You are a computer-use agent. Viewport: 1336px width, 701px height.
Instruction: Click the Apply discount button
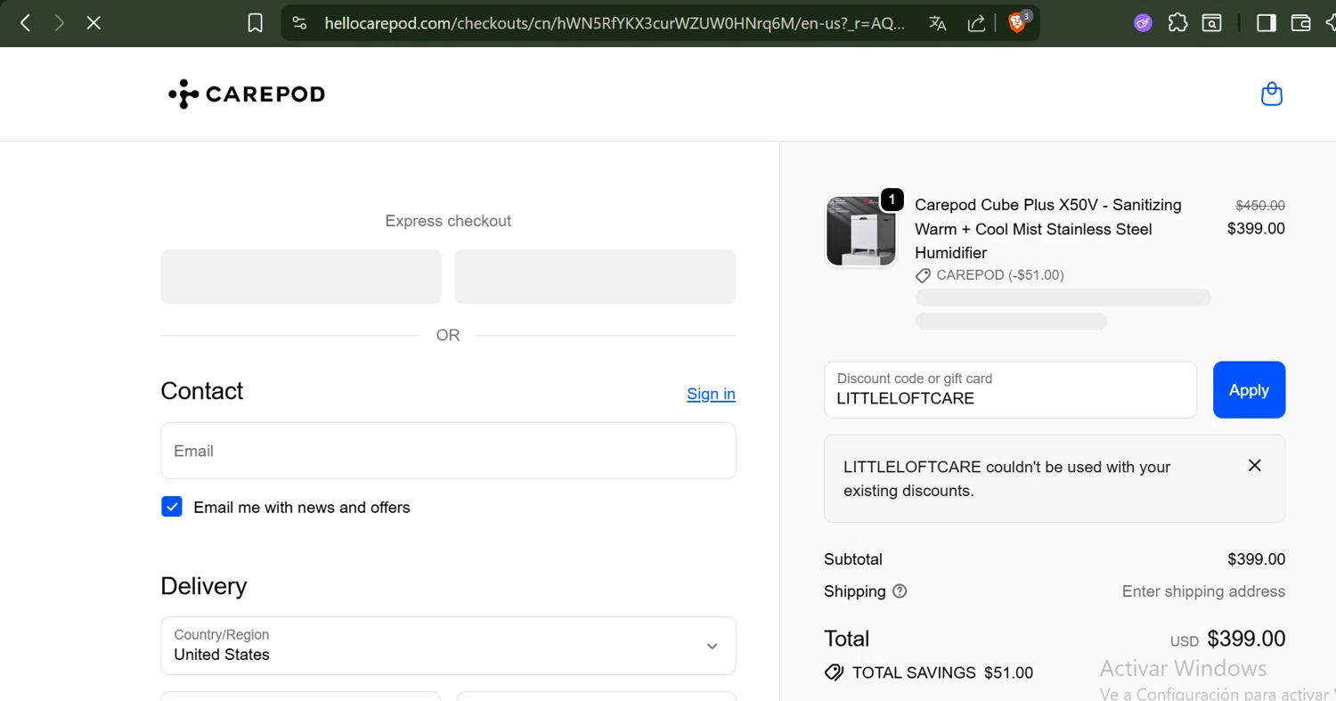click(x=1249, y=389)
